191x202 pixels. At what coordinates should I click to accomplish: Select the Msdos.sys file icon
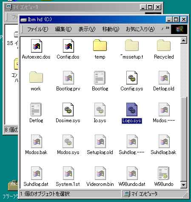click(68, 141)
